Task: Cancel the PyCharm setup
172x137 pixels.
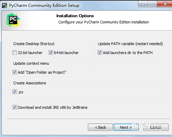Action: (156, 127)
